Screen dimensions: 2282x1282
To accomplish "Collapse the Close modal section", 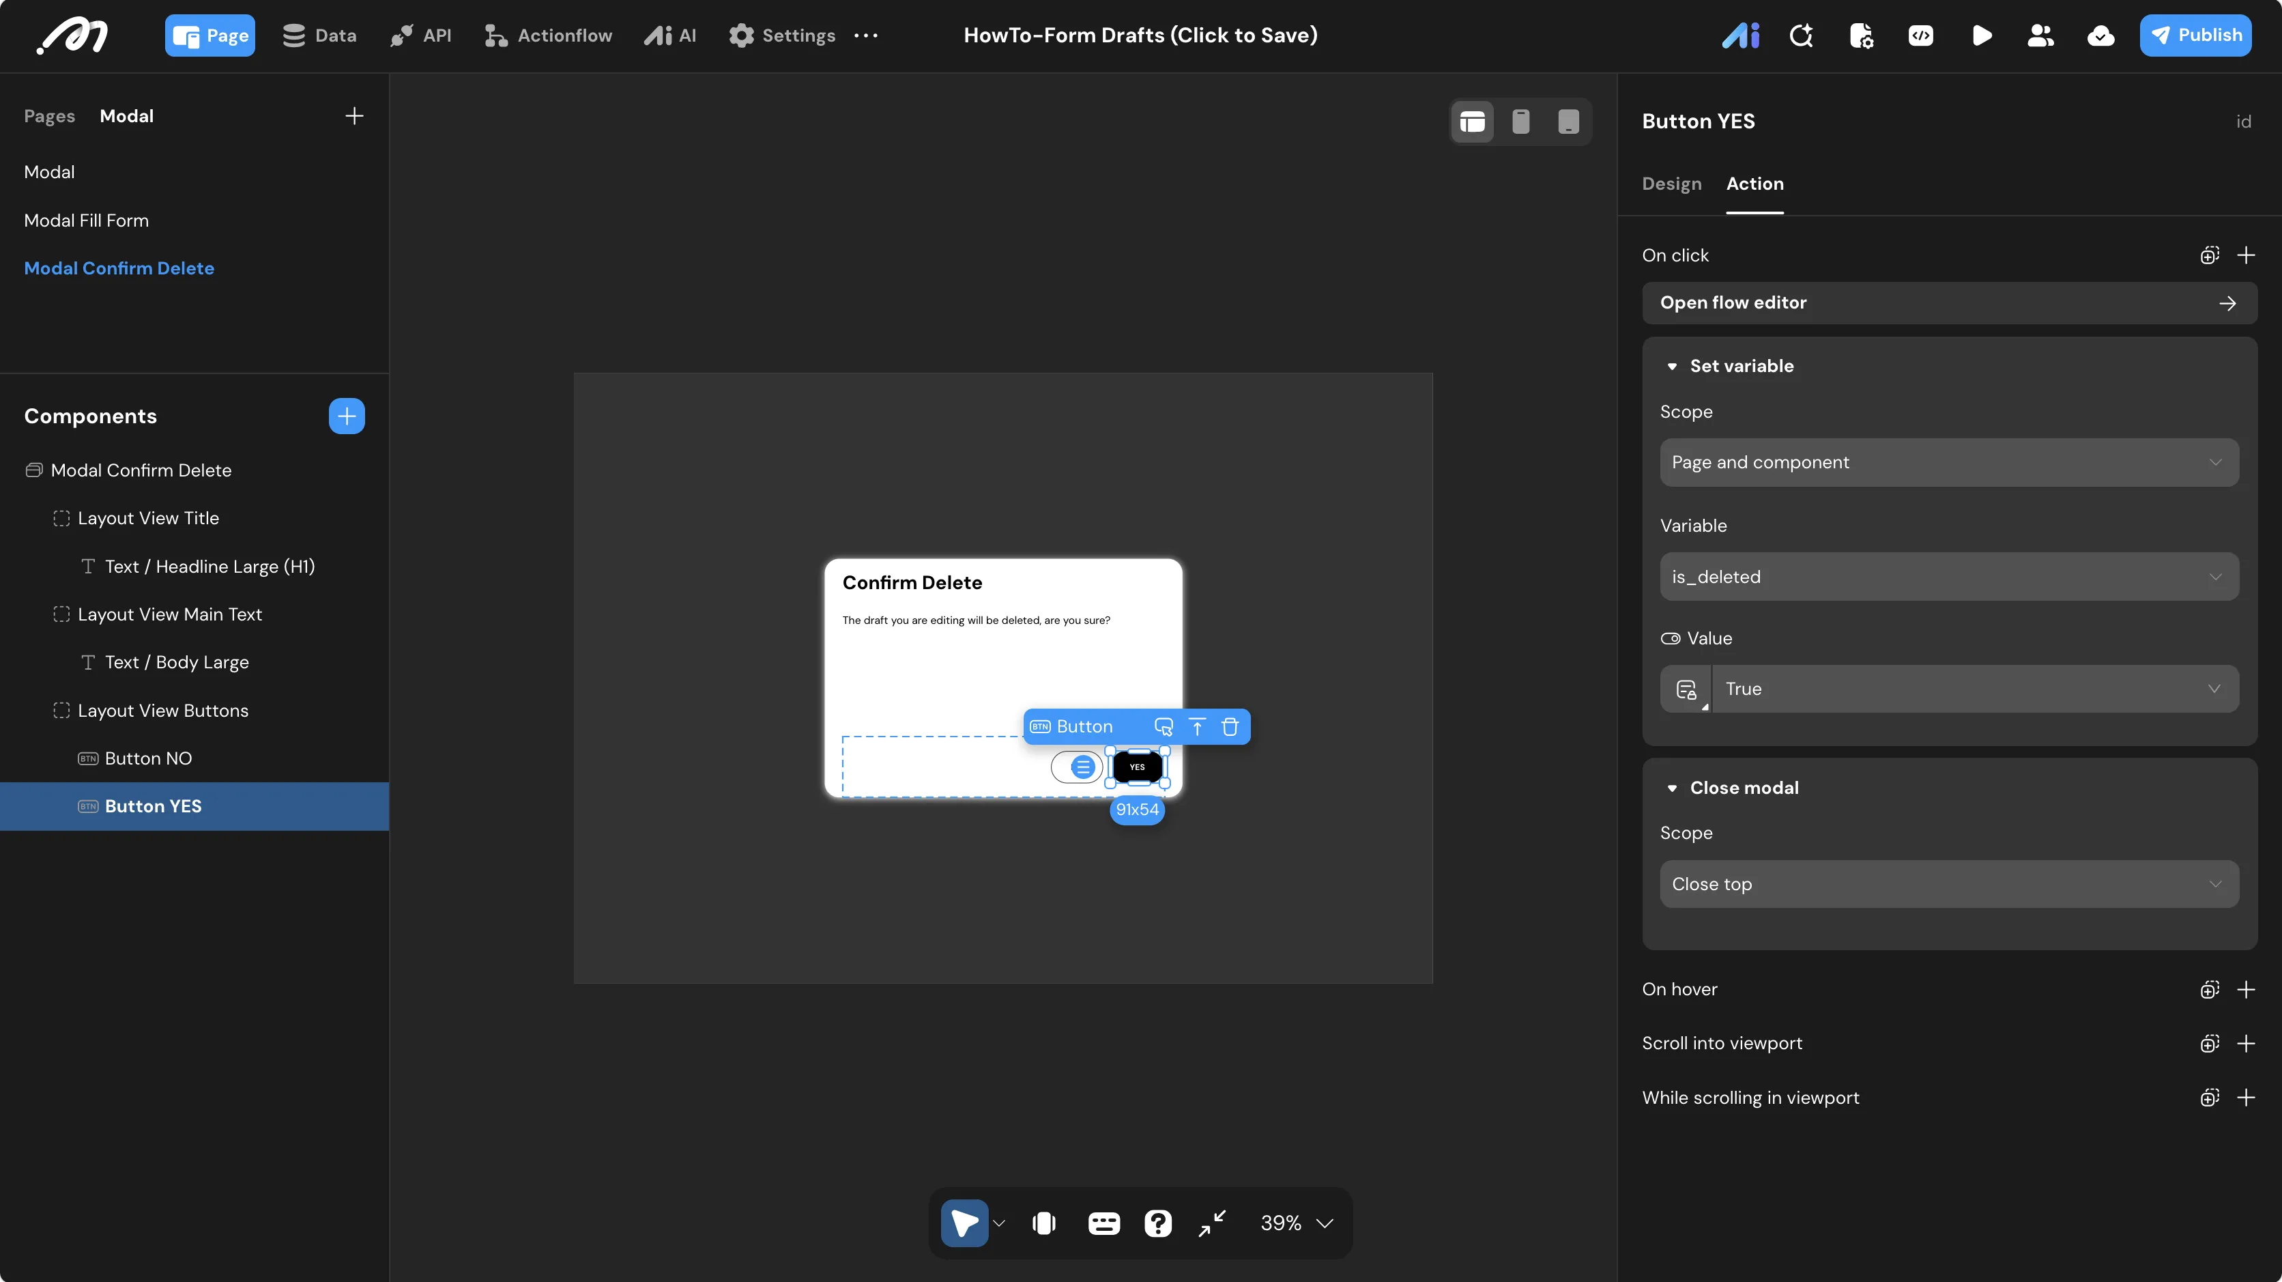I will point(1672,788).
